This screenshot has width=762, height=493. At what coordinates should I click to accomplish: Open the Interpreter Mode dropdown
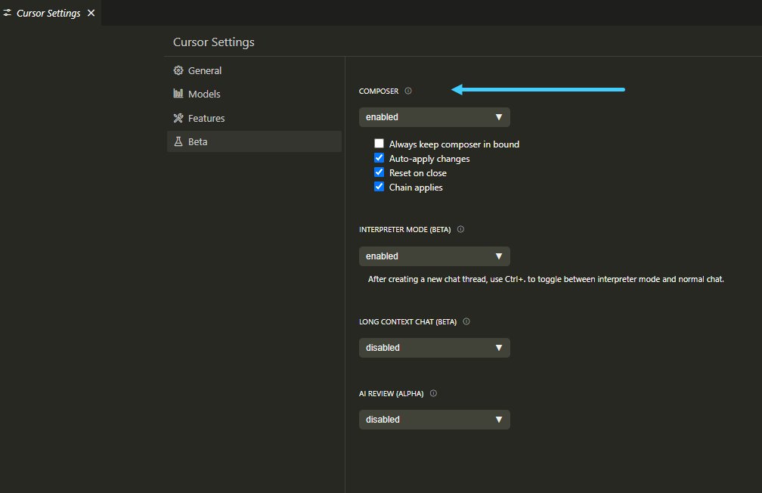point(435,256)
